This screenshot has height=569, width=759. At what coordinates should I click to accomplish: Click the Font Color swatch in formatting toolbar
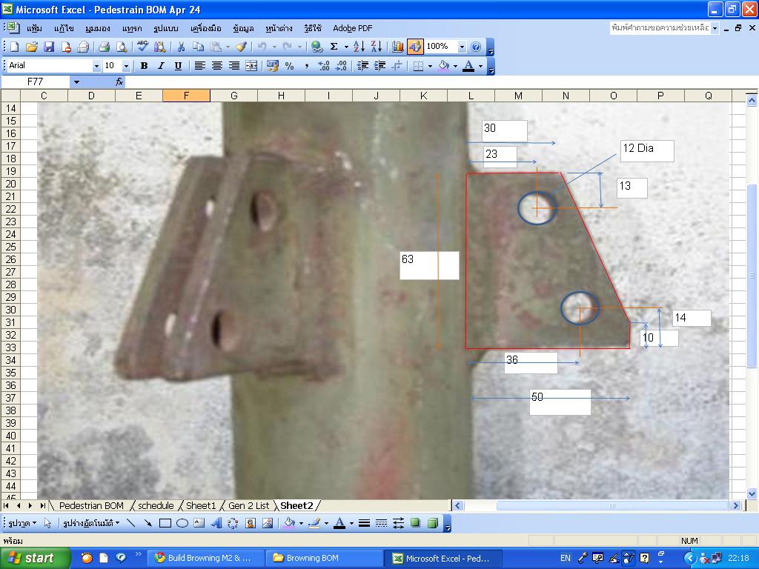468,66
